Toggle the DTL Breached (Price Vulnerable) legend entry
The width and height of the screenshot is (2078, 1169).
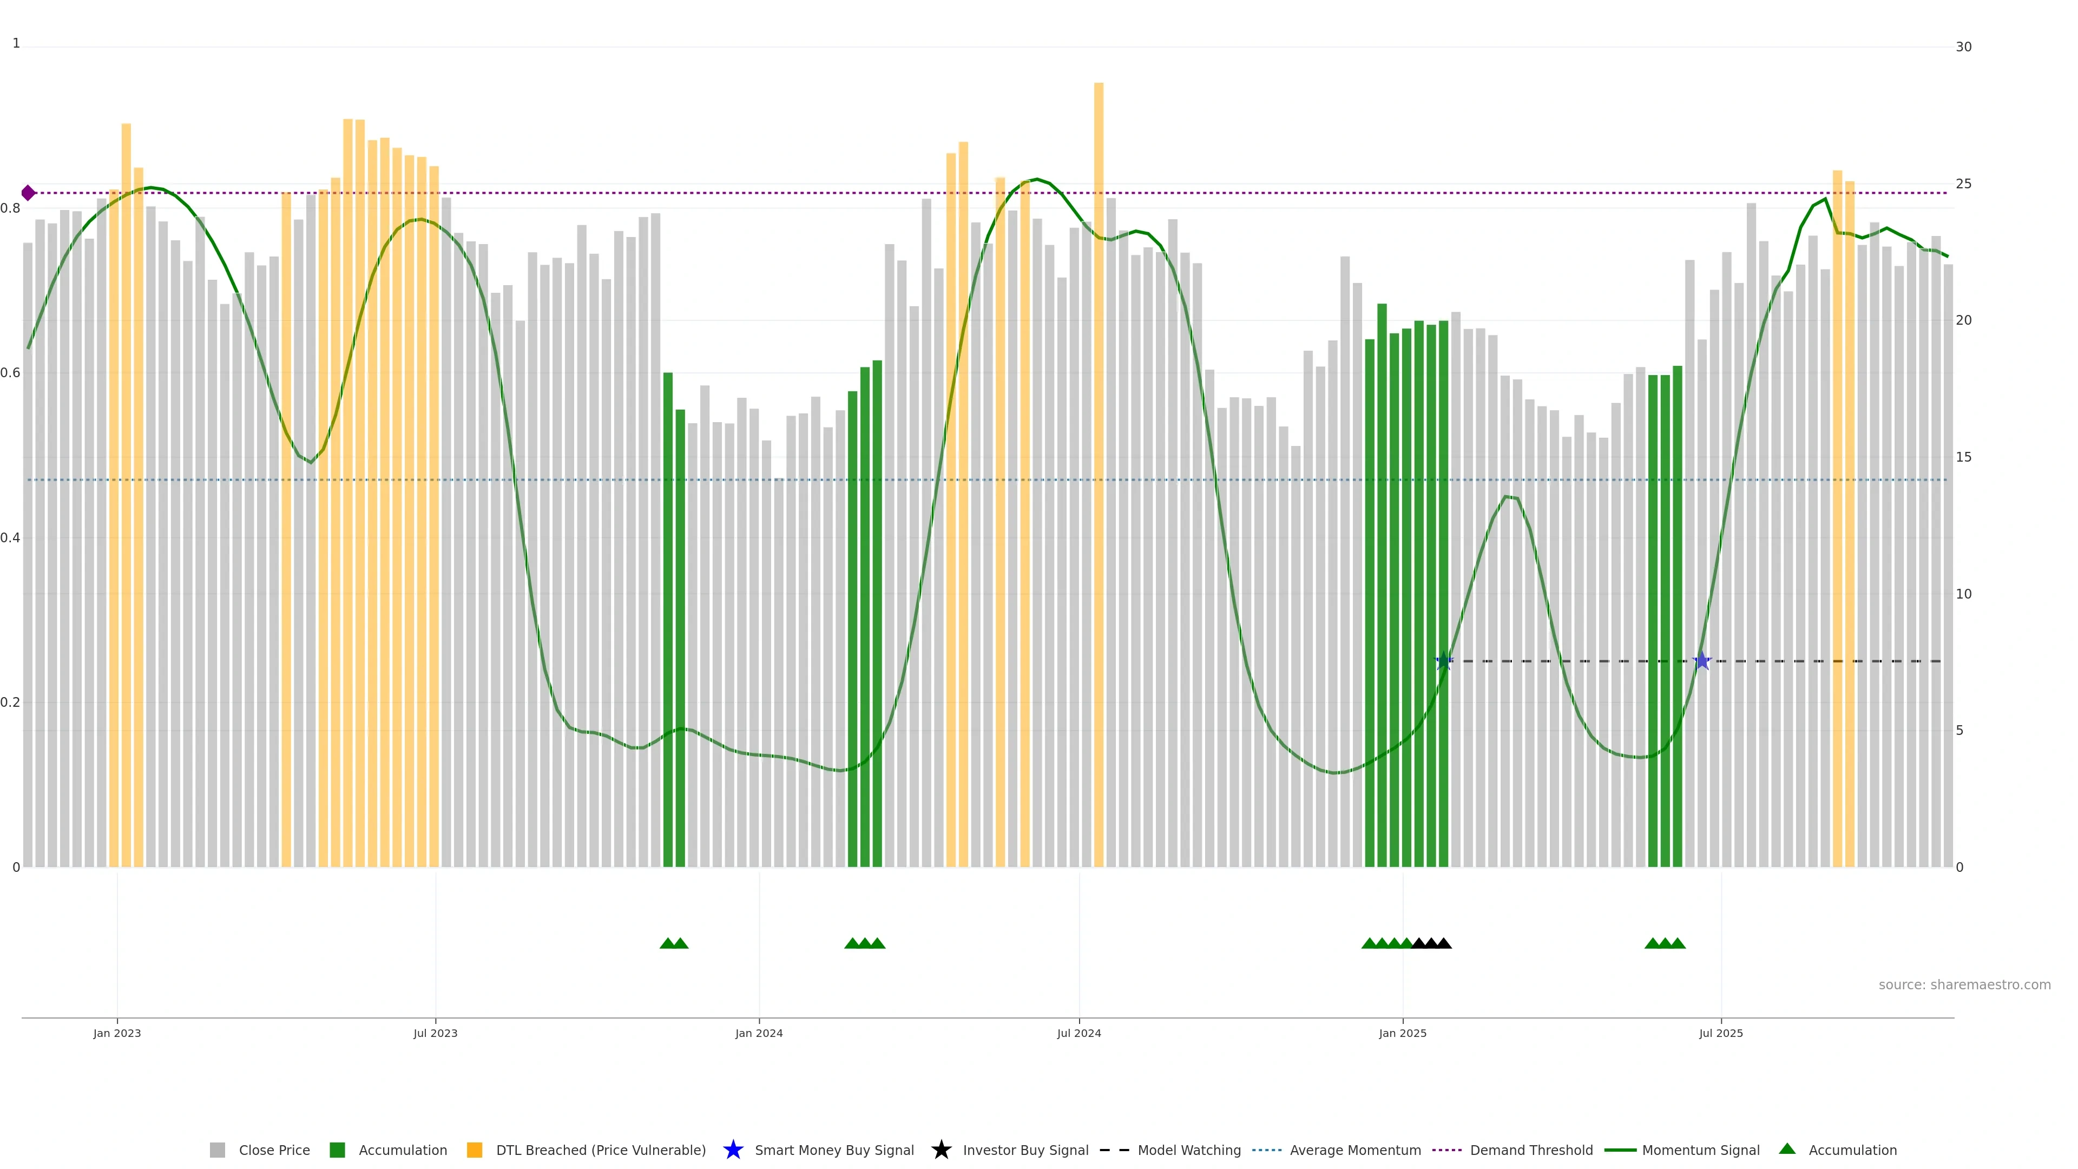coord(600,1150)
